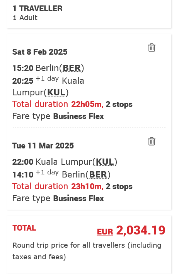Click KUL code next to 22:00 departure
Image resolution: width=174 pixels, height=274 pixels.
[105, 162]
